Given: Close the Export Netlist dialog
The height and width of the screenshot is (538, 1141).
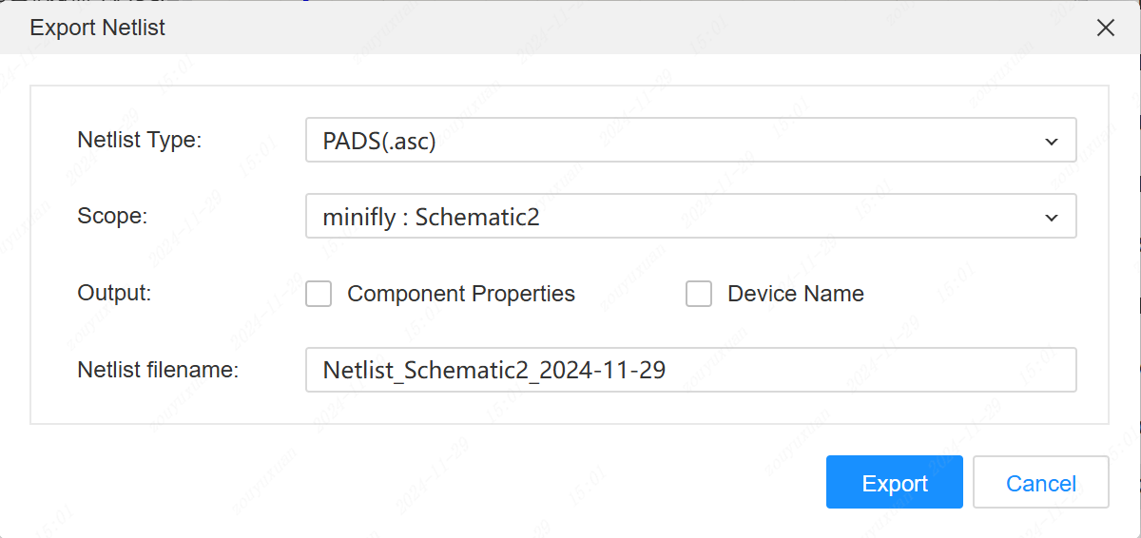Looking at the screenshot, I should coord(1105,28).
